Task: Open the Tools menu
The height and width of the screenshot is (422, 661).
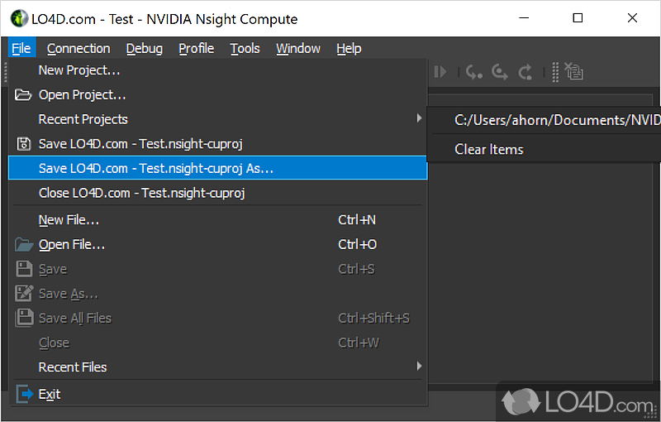Action: tap(245, 49)
